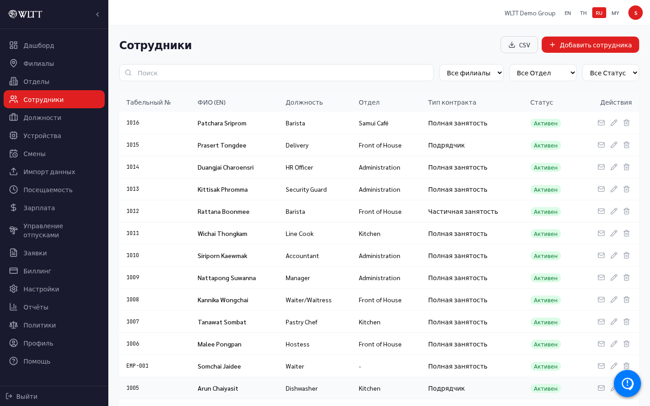Delete Wichai Thongkam using trash icon
Screen dimensions: 650x406
[627, 233]
